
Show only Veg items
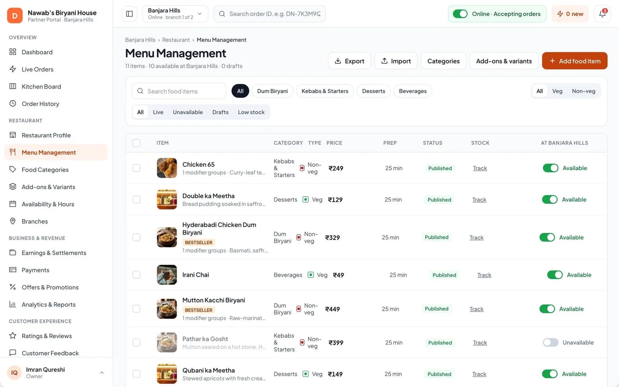(557, 91)
